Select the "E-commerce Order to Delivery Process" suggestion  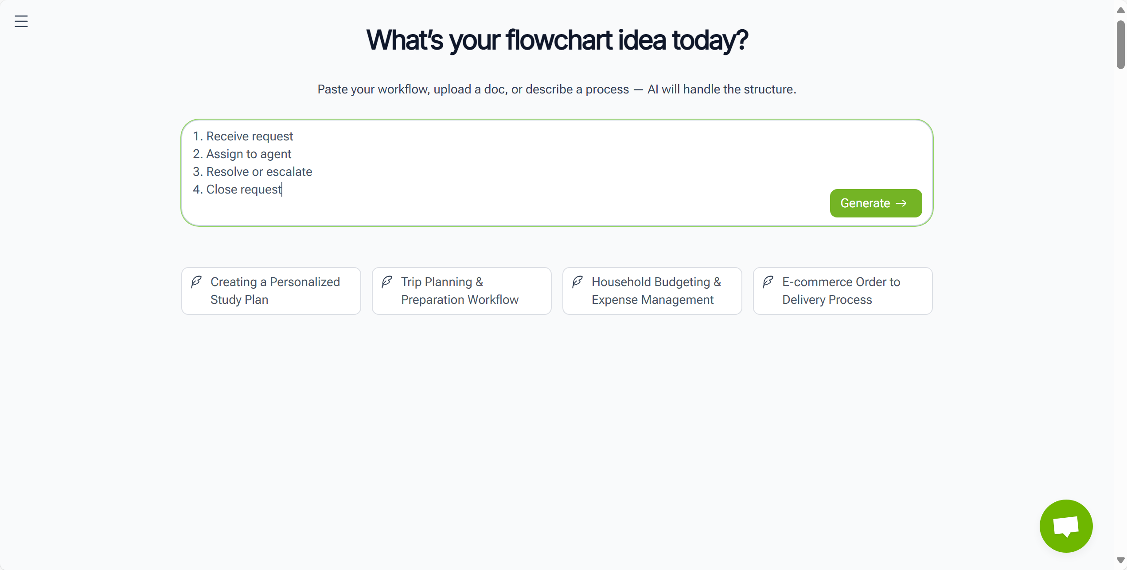tap(842, 291)
